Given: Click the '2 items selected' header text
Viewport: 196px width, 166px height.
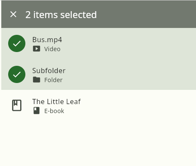Looking at the screenshot, I should (61, 15).
